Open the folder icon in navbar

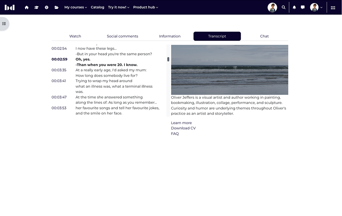56,7
